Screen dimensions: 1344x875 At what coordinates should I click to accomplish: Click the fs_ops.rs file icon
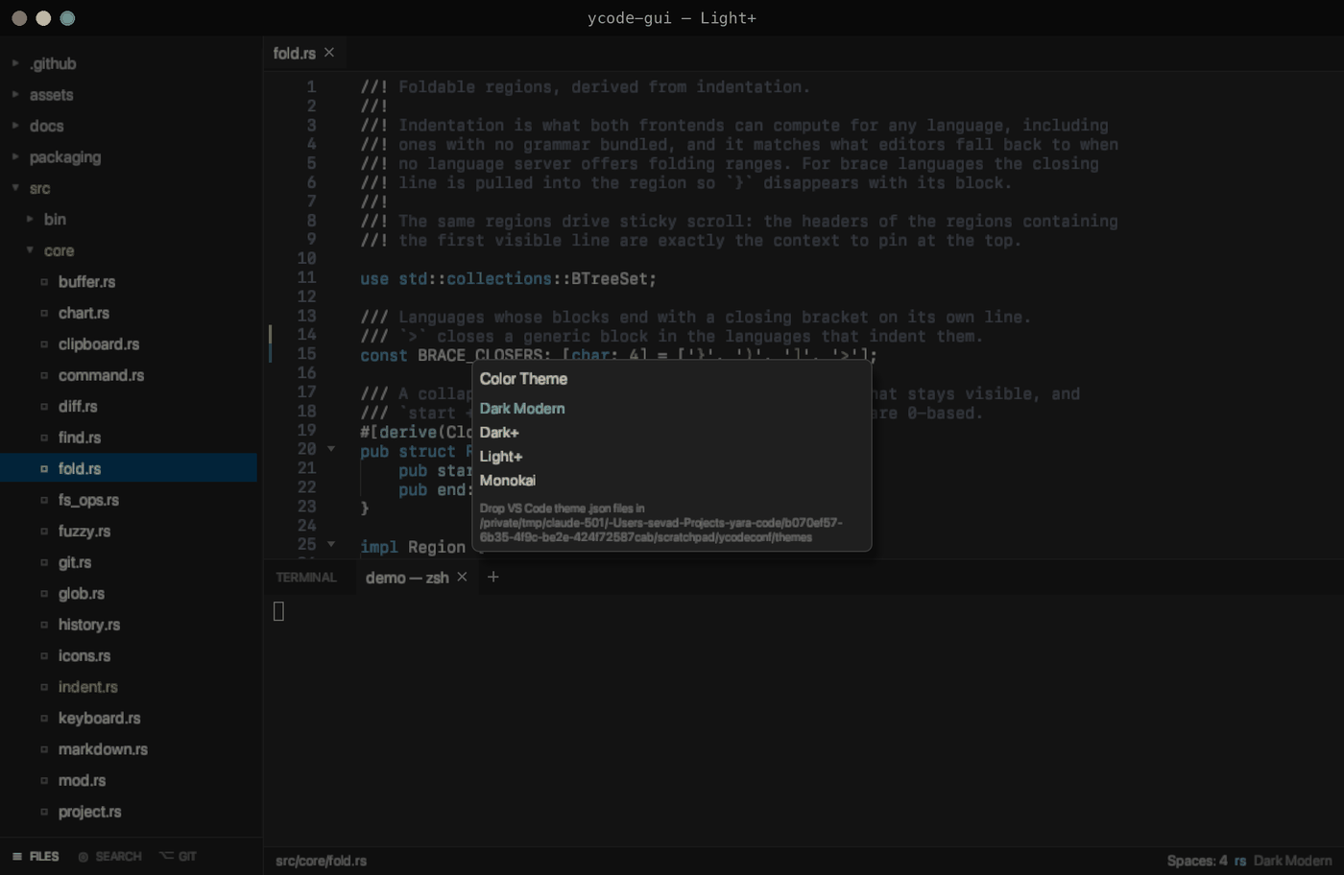pyautogui.click(x=44, y=500)
